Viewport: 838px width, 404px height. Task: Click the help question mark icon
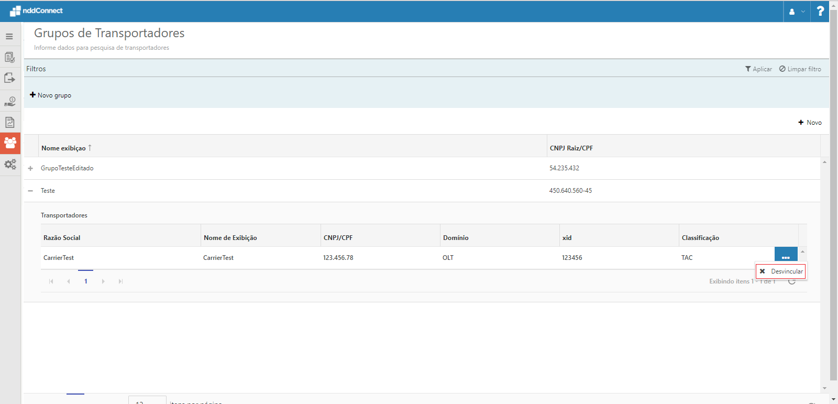pyautogui.click(x=820, y=11)
